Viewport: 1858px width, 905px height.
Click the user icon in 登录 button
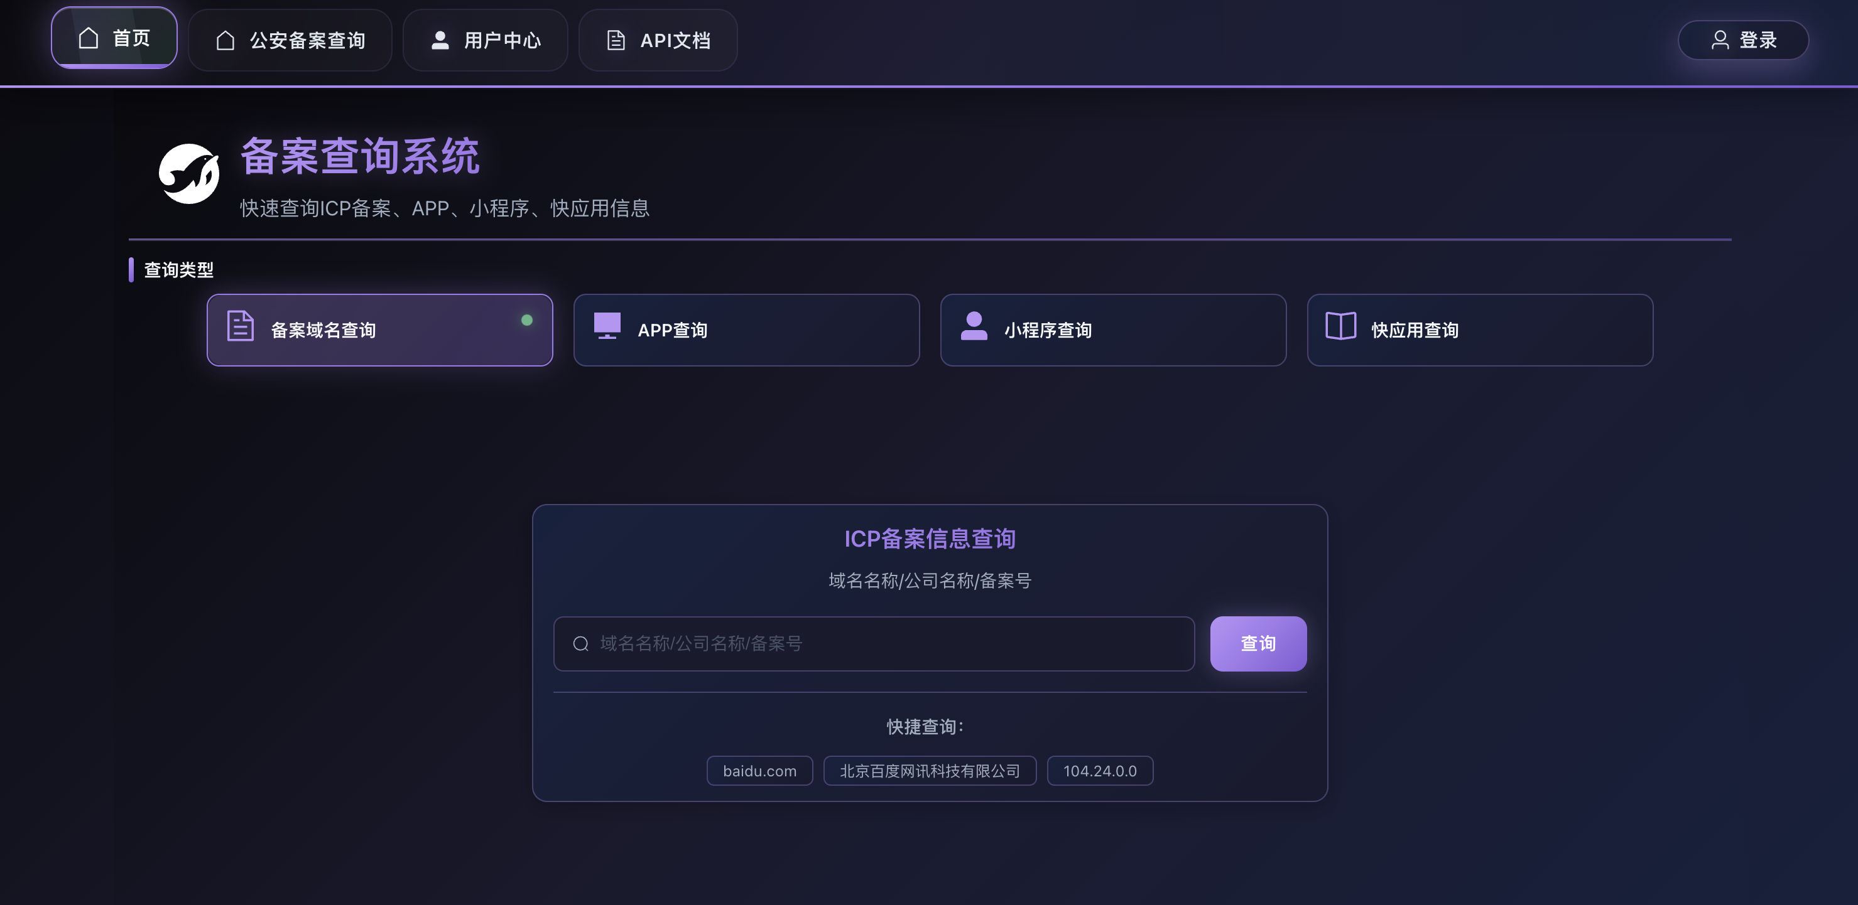tap(1720, 40)
